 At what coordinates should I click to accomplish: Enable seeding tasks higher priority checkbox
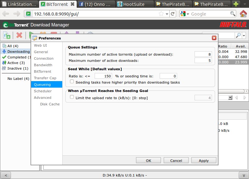72,82
